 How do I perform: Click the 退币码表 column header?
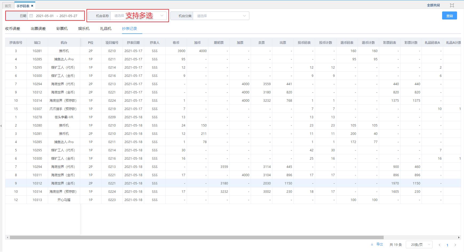pos(347,42)
